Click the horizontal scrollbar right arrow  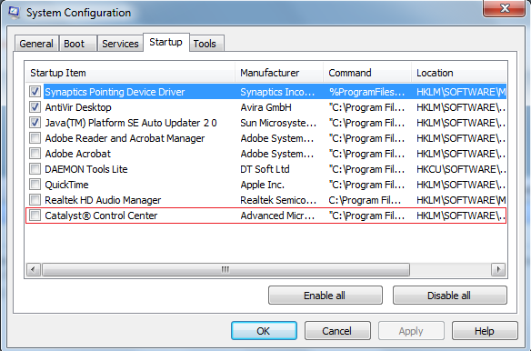[498, 270]
